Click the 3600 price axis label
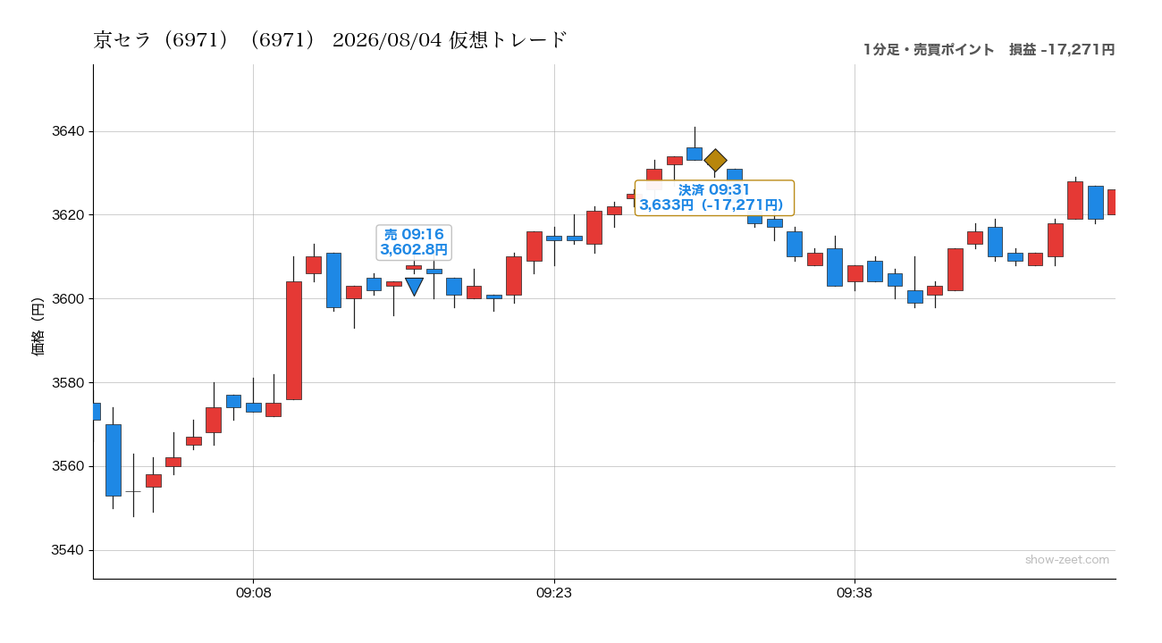 pyautogui.click(x=69, y=299)
